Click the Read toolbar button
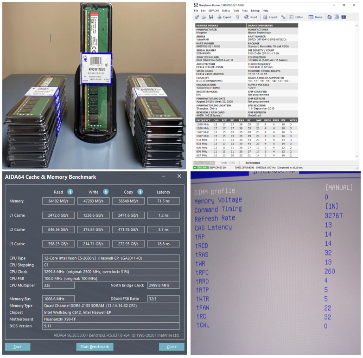The image size is (363, 358). (x=250, y=17)
